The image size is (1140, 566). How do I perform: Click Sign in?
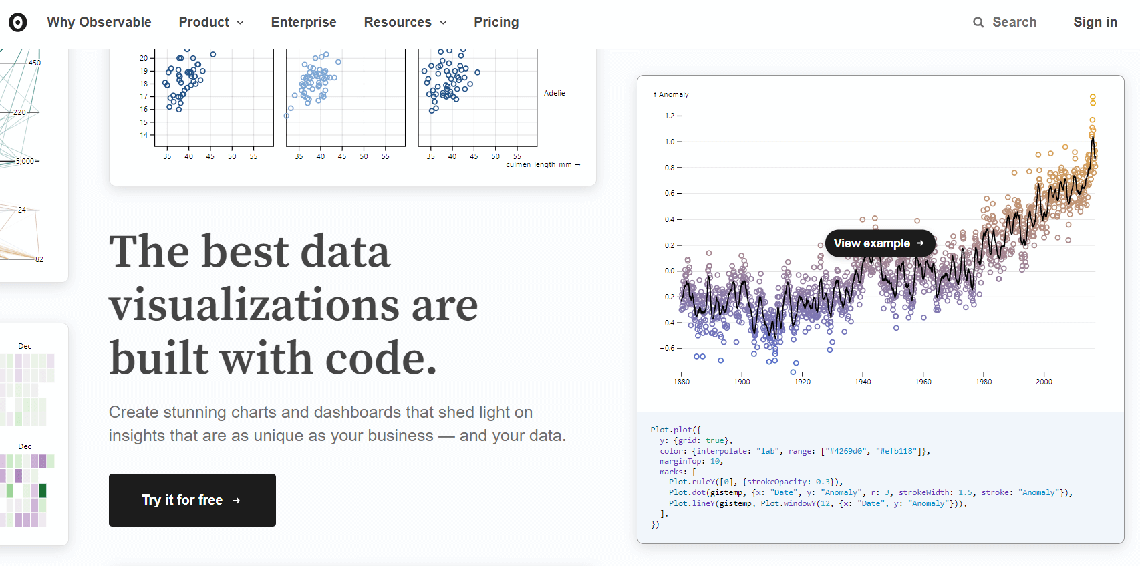(1095, 22)
